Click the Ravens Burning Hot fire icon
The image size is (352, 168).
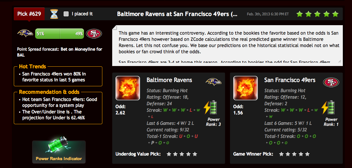click(128, 88)
